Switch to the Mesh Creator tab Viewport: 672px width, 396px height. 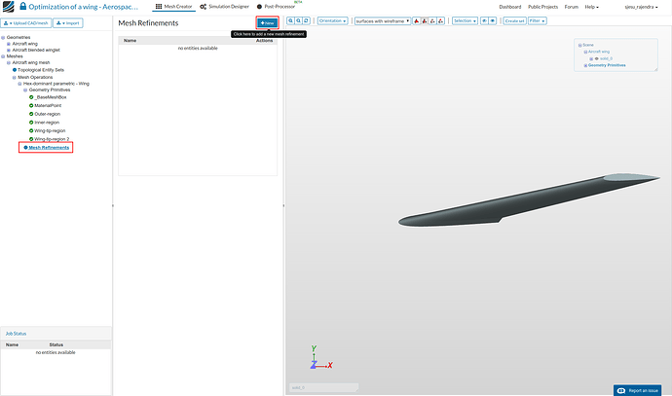click(174, 7)
